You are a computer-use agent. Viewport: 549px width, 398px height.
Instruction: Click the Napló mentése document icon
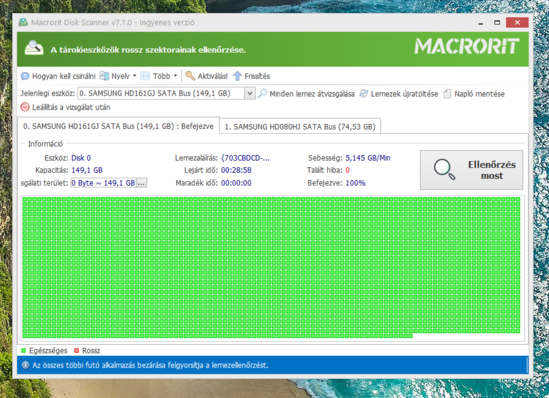click(x=447, y=94)
